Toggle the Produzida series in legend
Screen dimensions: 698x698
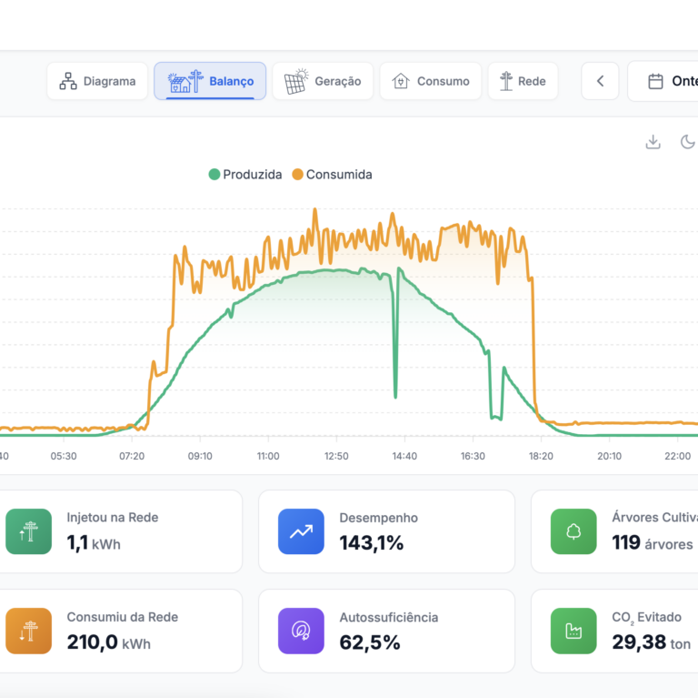pyautogui.click(x=245, y=175)
